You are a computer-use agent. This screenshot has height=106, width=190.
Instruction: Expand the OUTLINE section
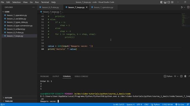tap(19, 98)
